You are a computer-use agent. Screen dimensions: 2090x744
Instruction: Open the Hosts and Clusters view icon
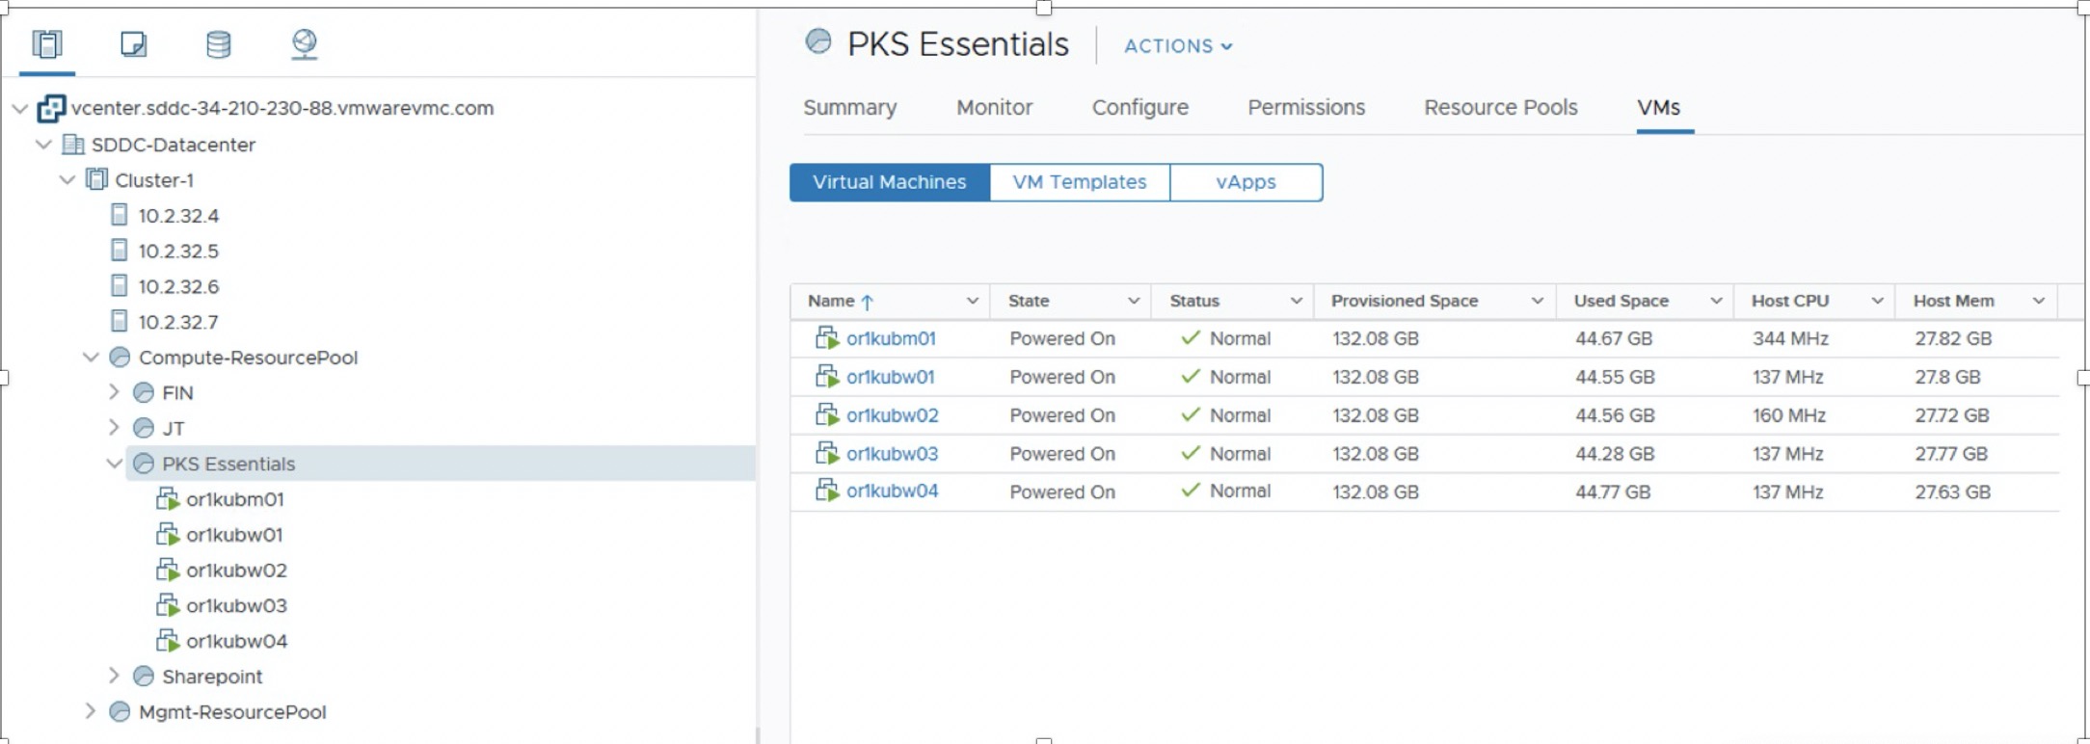46,44
